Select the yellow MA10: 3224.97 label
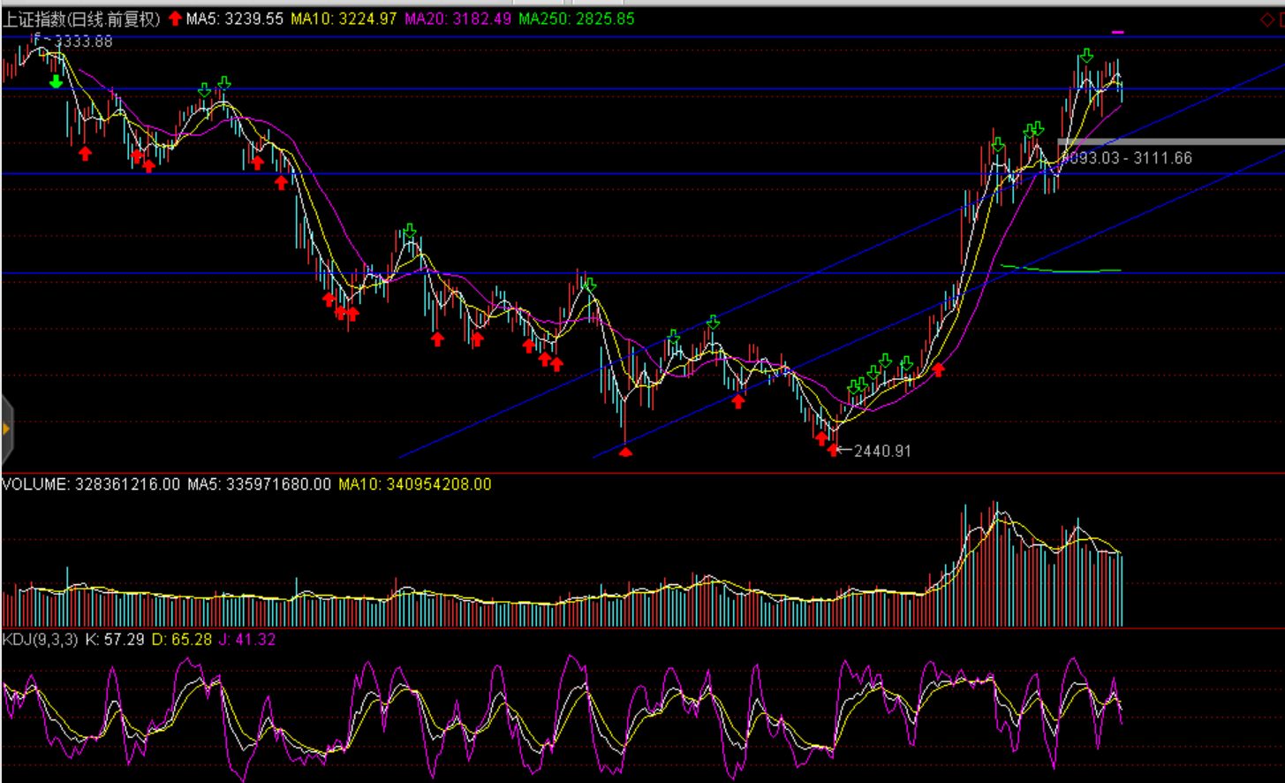 click(344, 19)
